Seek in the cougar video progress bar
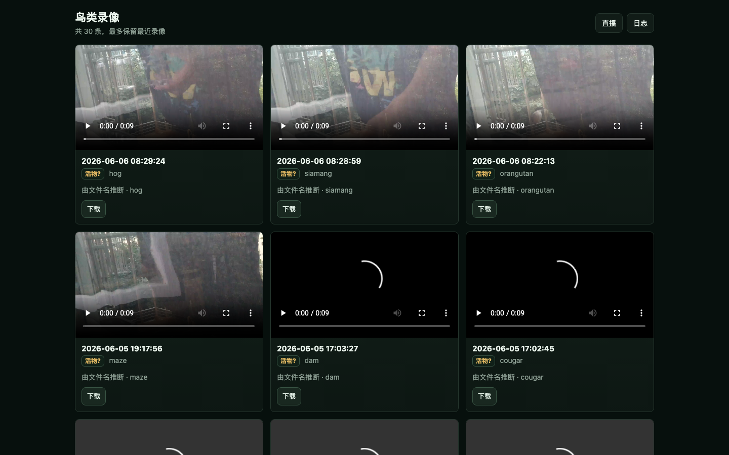This screenshot has width=729, height=455. [560, 326]
